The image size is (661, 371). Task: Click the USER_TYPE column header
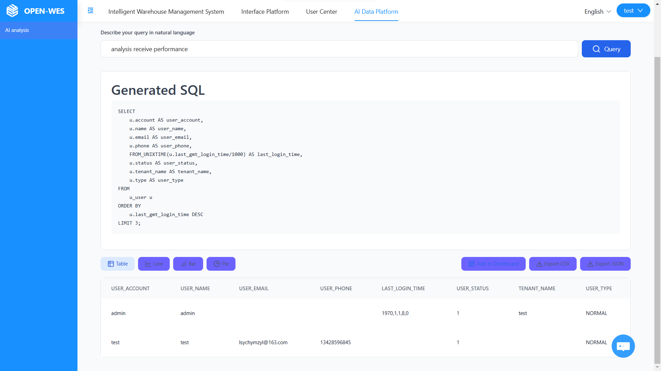[599, 289]
